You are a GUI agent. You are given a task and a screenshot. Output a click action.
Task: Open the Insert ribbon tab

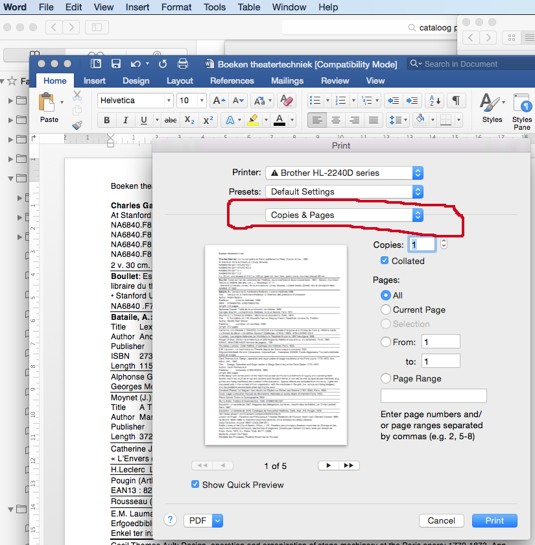pos(95,80)
